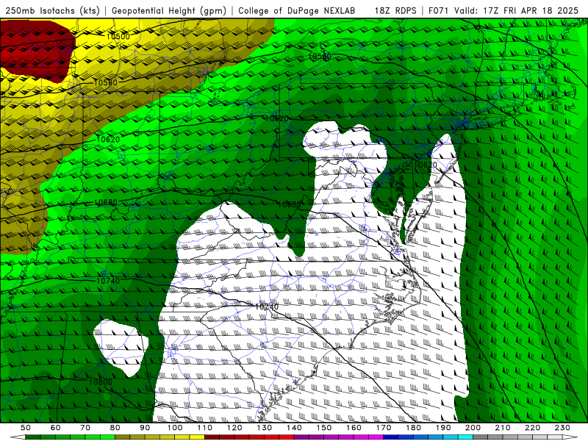Click the 10500 height contour label
Image resolution: width=588 pixels, height=441 pixels.
tap(118, 36)
